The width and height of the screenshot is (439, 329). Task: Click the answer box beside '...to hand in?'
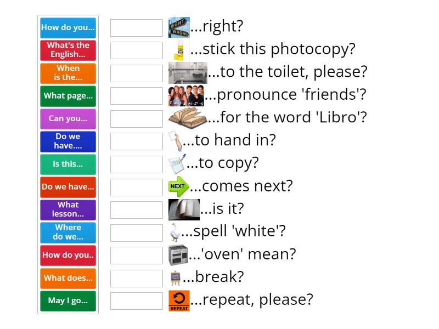tap(137, 141)
